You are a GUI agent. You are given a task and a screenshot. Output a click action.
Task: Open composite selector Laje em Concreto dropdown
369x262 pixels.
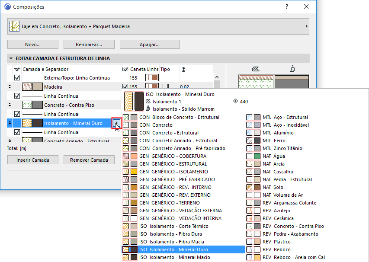click(x=158, y=26)
